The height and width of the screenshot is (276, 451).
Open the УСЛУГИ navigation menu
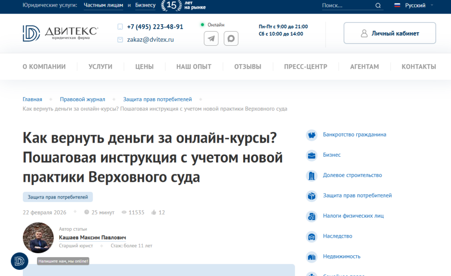100,67
